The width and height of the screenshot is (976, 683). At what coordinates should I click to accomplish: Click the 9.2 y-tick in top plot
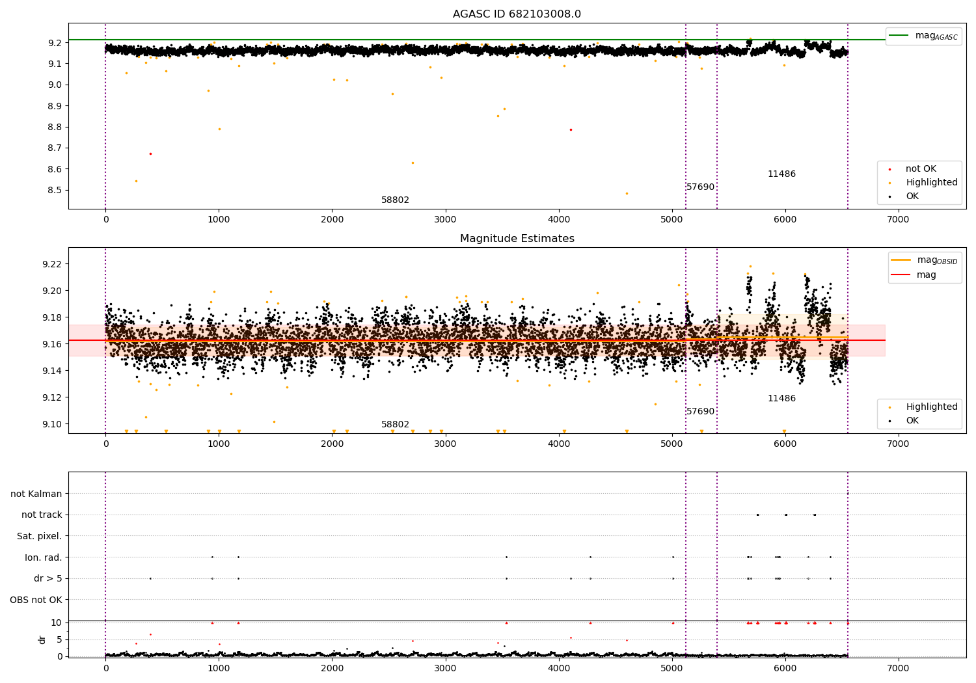point(55,43)
